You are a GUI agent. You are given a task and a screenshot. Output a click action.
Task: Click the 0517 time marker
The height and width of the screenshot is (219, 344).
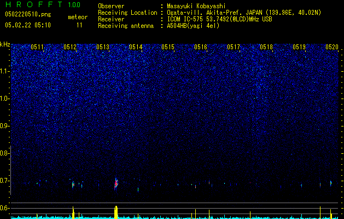(234, 47)
